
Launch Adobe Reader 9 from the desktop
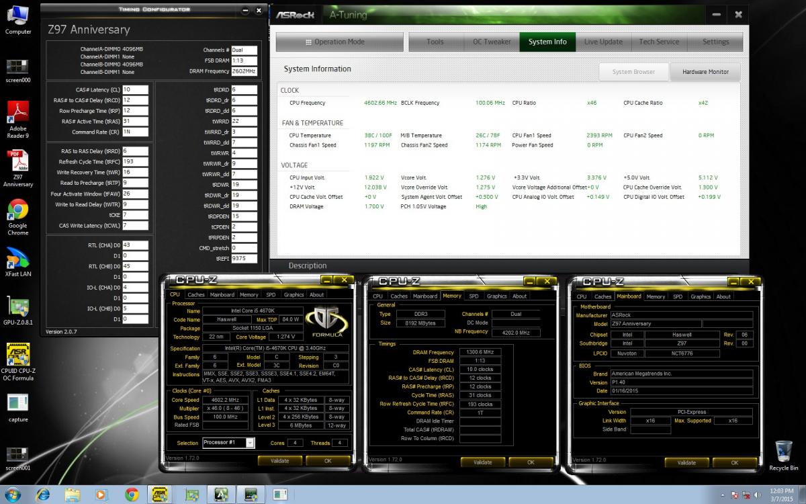coord(18,120)
